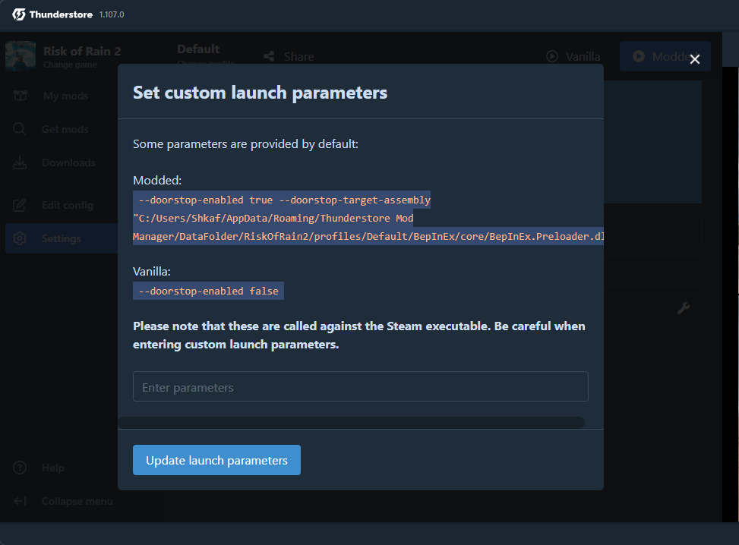Launch the game in Vanilla mode

click(x=573, y=56)
